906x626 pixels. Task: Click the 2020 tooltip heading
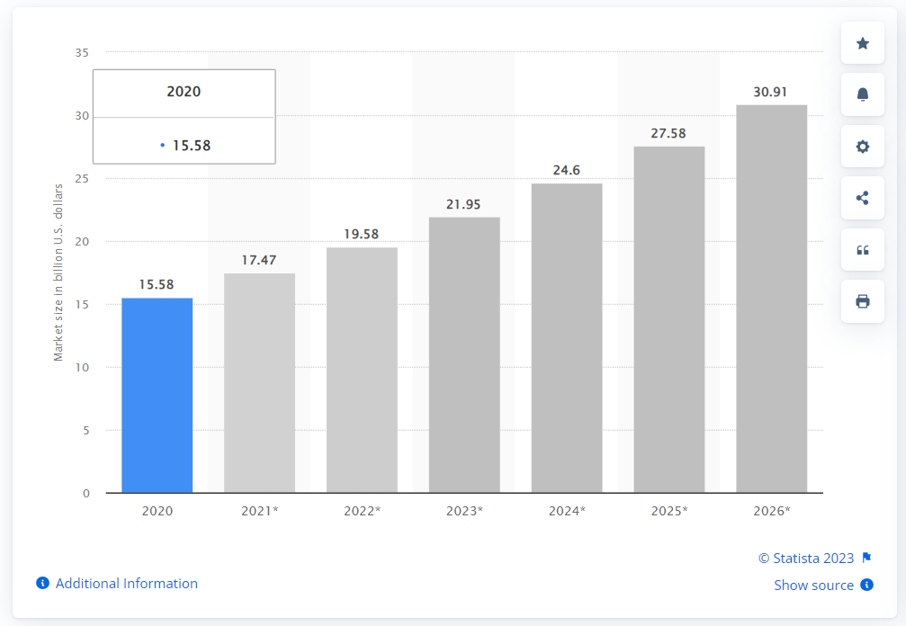tap(184, 92)
